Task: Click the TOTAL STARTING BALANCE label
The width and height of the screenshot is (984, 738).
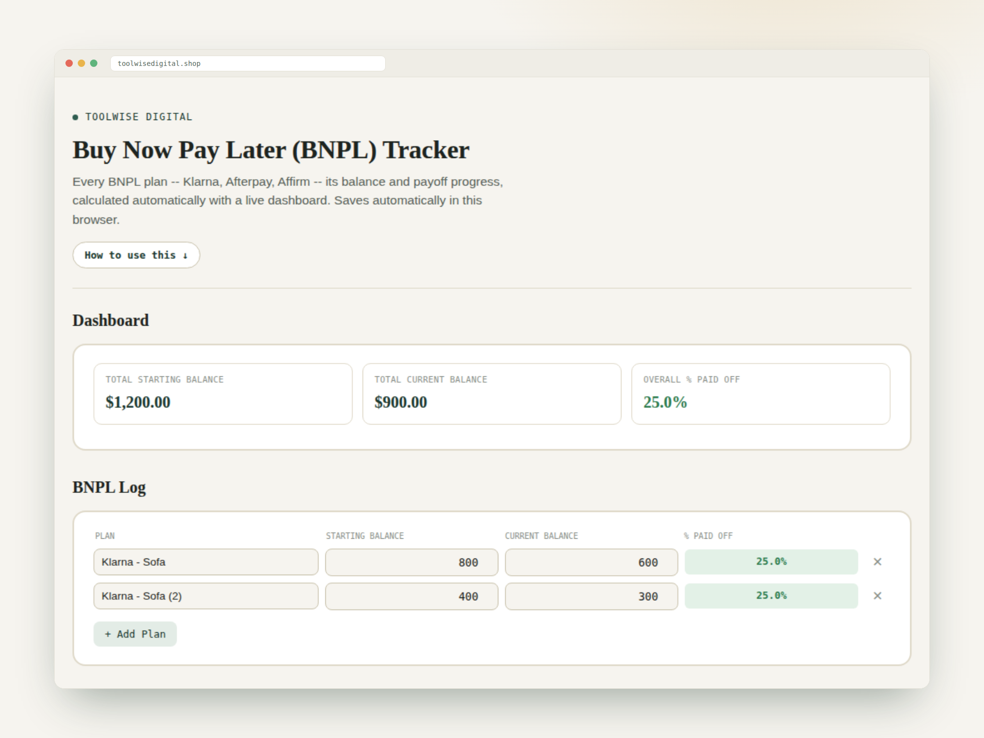Action: click(x=165, y=379)
